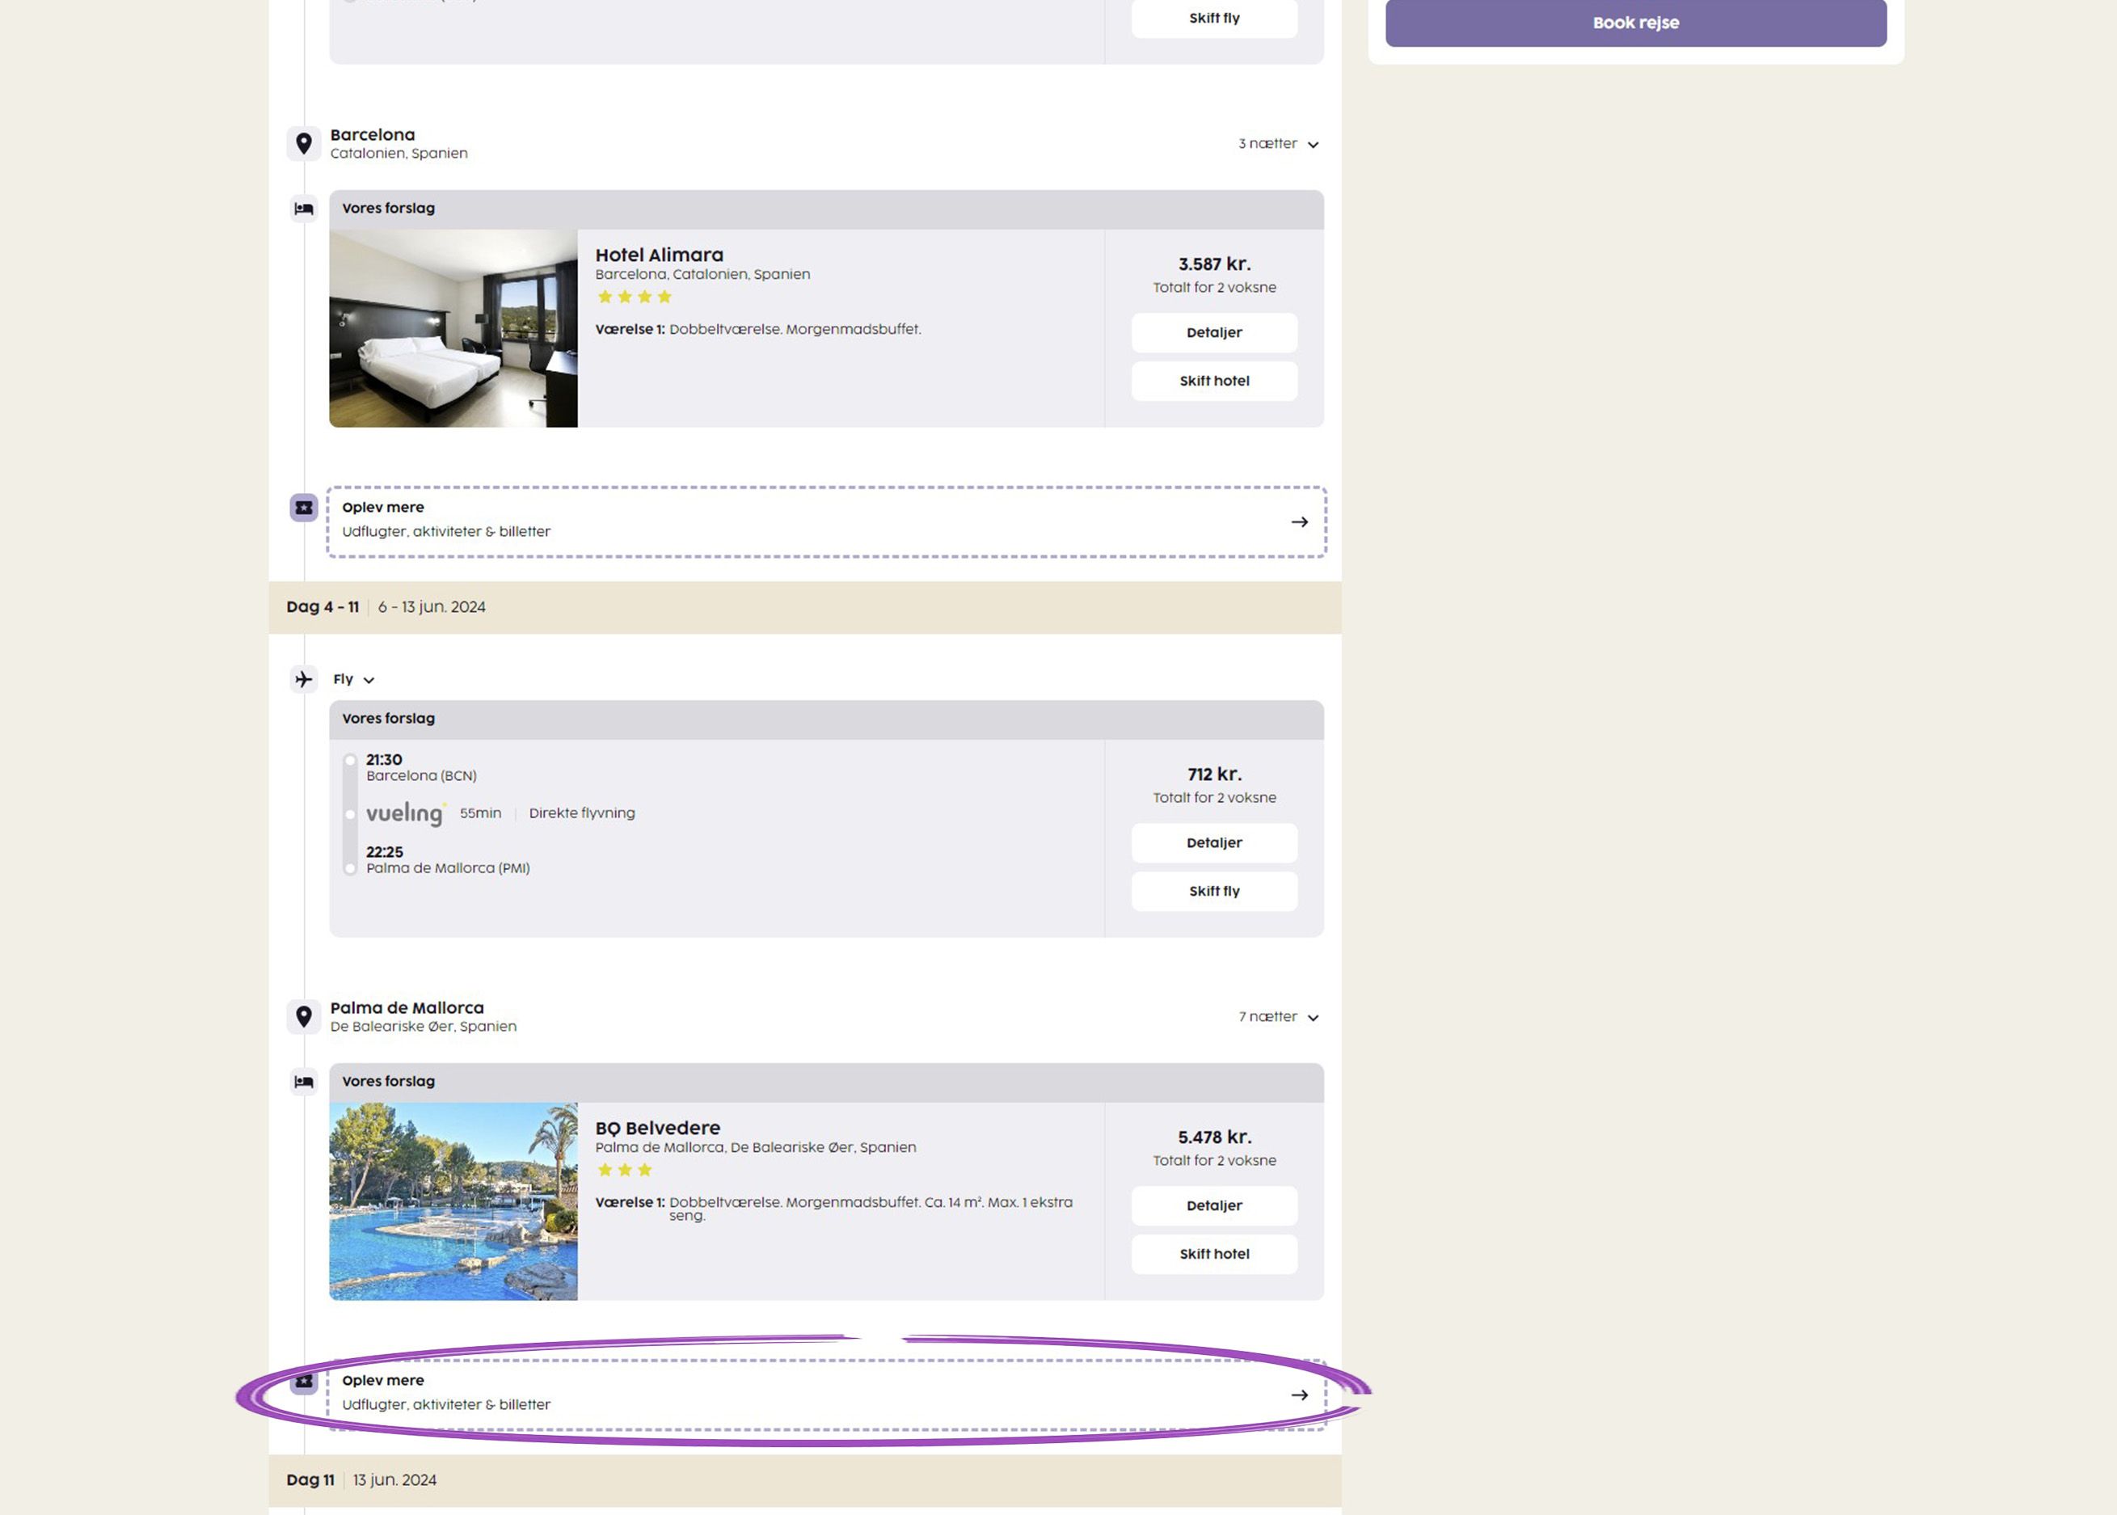Open Detaljer for Hotel Alimara
The width and height of the screenshot is (2117, 1515).
tap(1213, 333)
